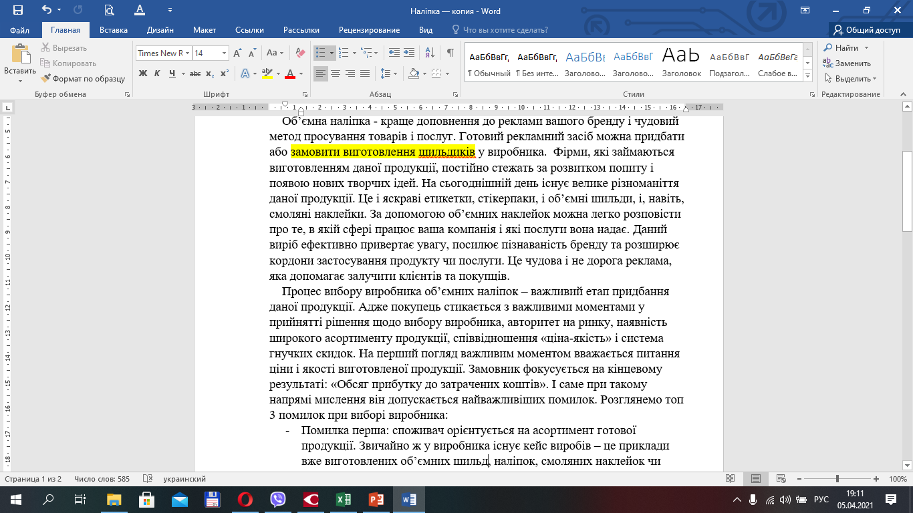This screenshot has width=913, height=513.
Task: Apply the Заголовок style thumbnail
Action: click(681, 61)
